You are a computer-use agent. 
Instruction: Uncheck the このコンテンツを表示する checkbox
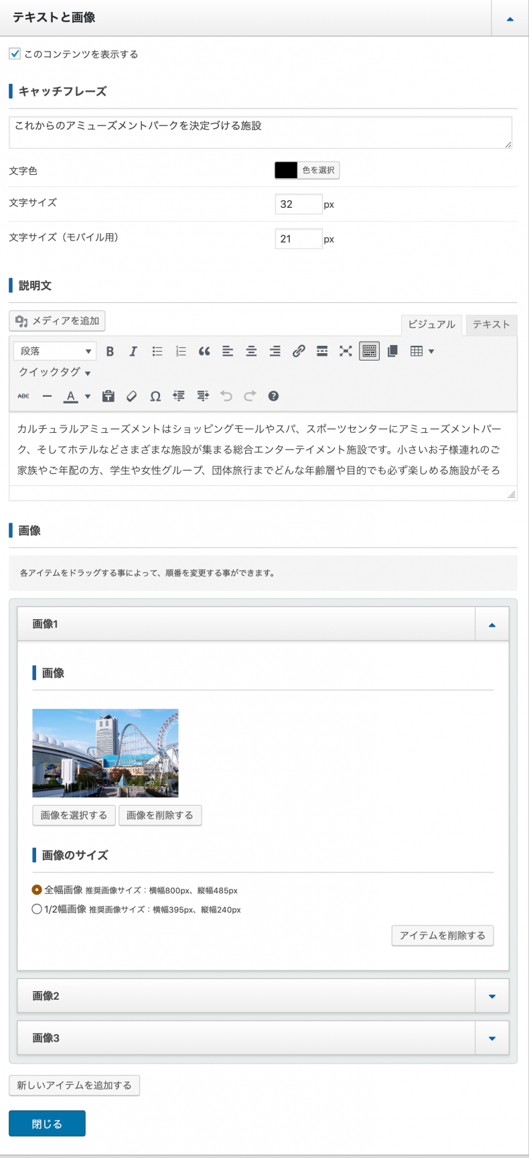pyautogui.click(x=15, y=54)
